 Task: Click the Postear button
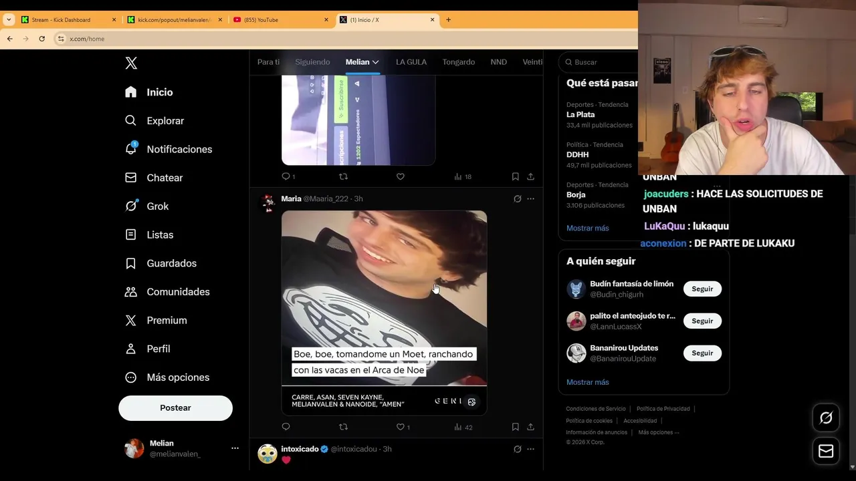coord(175,408)
